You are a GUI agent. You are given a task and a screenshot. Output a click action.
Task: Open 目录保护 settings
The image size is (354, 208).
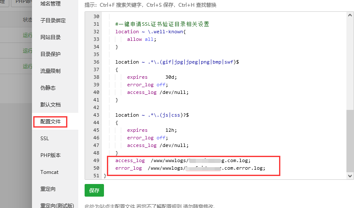[51, 54]
